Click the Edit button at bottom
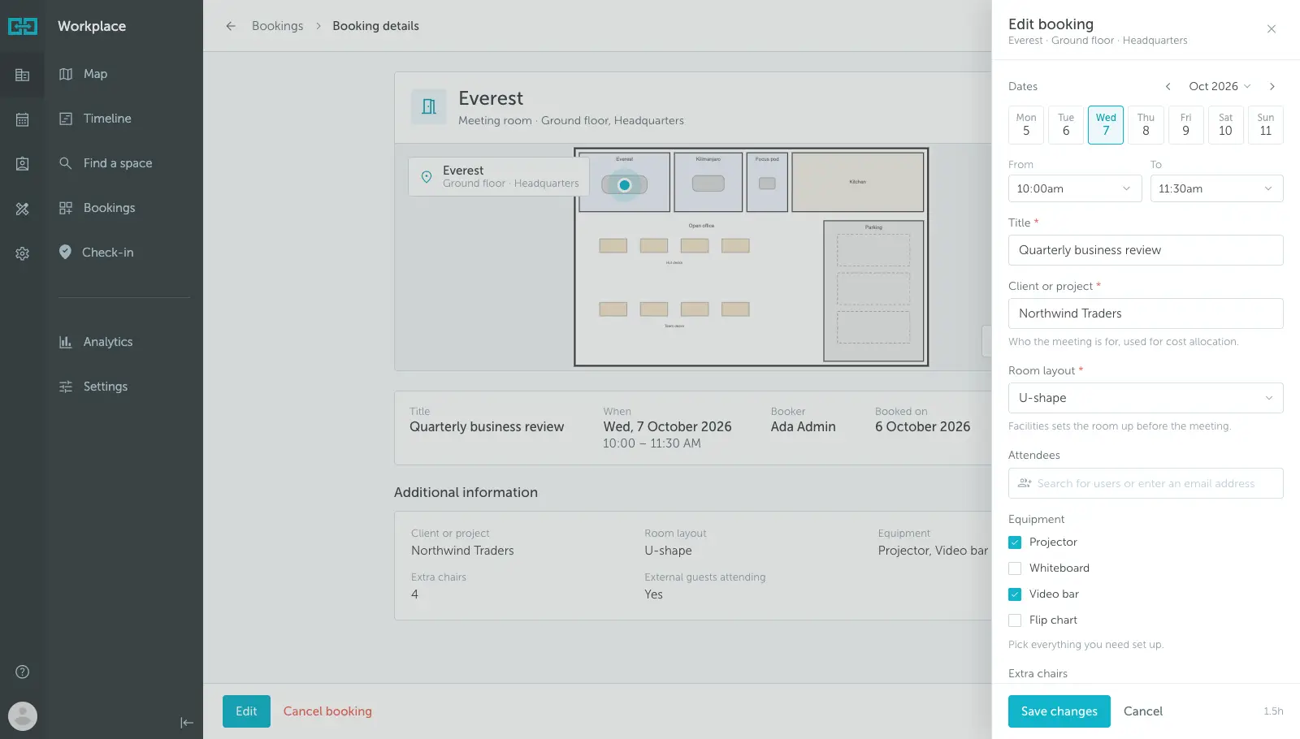1300x739 pixels. point(246,711)
